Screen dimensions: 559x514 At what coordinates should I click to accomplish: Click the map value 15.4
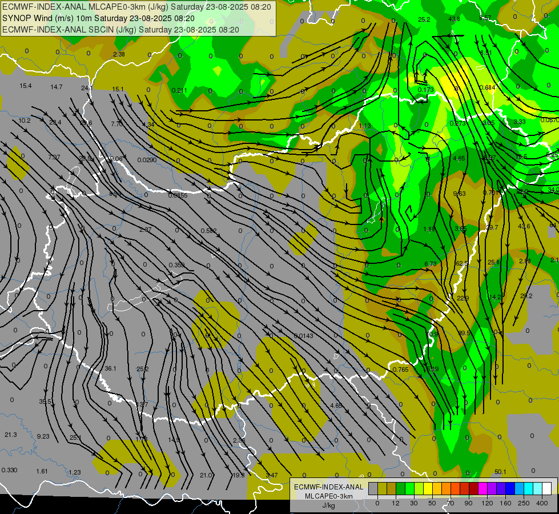pyautogui.click(x=26, y=86)
